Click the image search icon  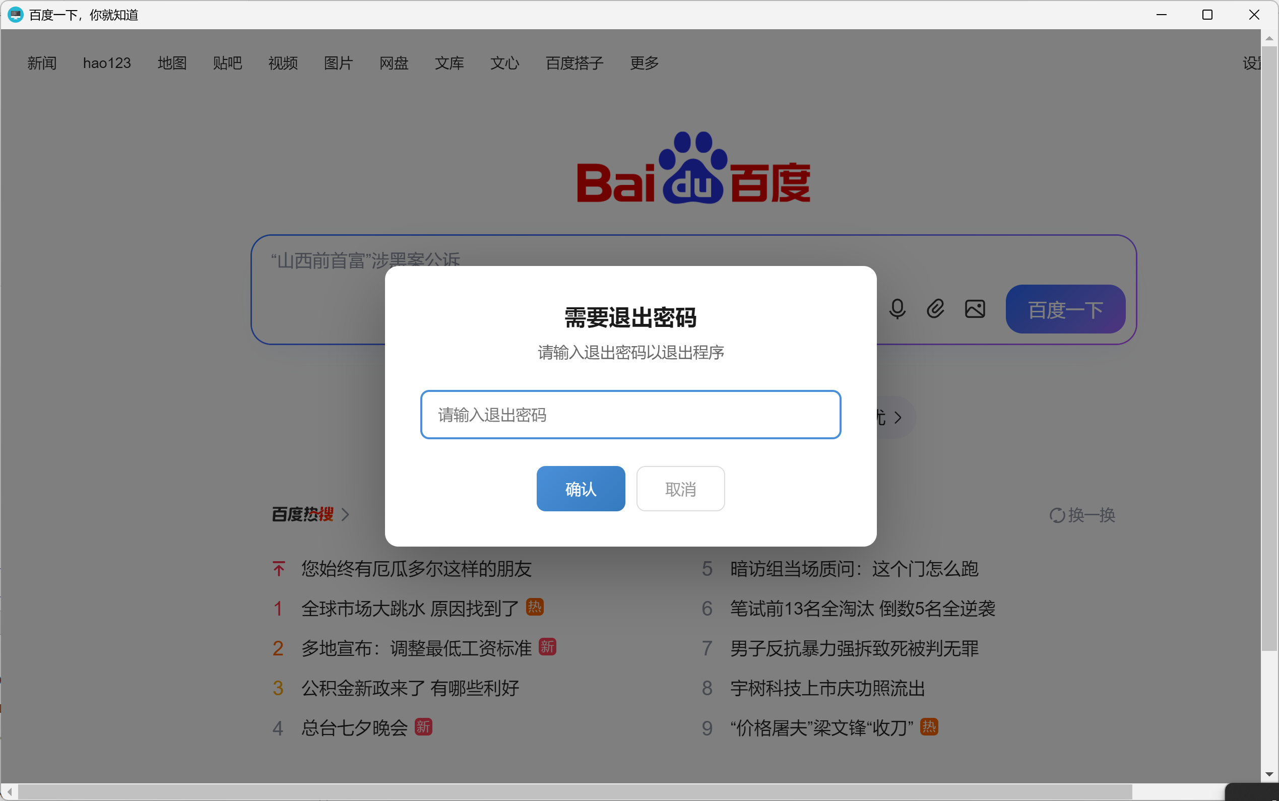tap(975, 309)
